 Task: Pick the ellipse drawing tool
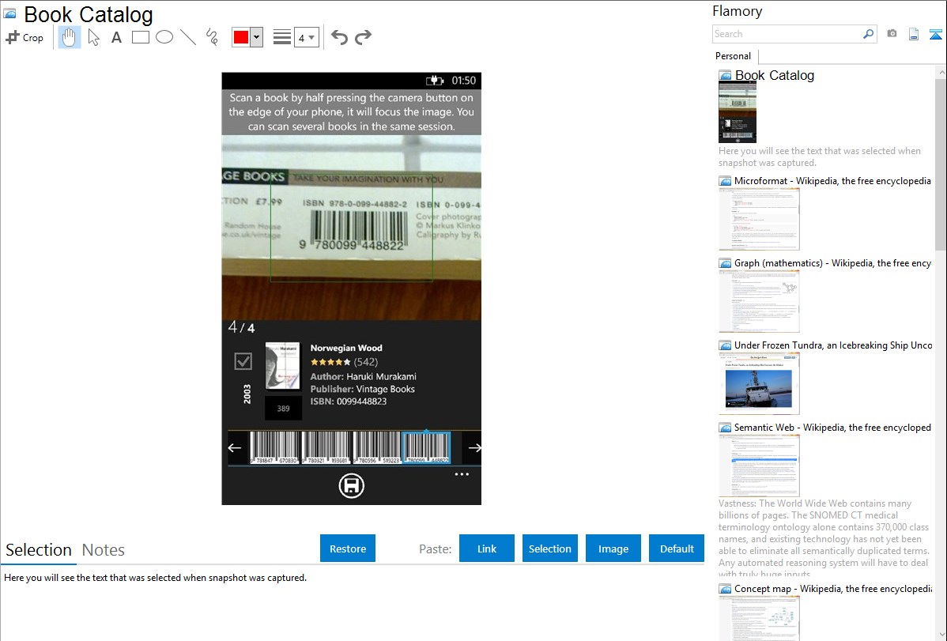[164, 37]
